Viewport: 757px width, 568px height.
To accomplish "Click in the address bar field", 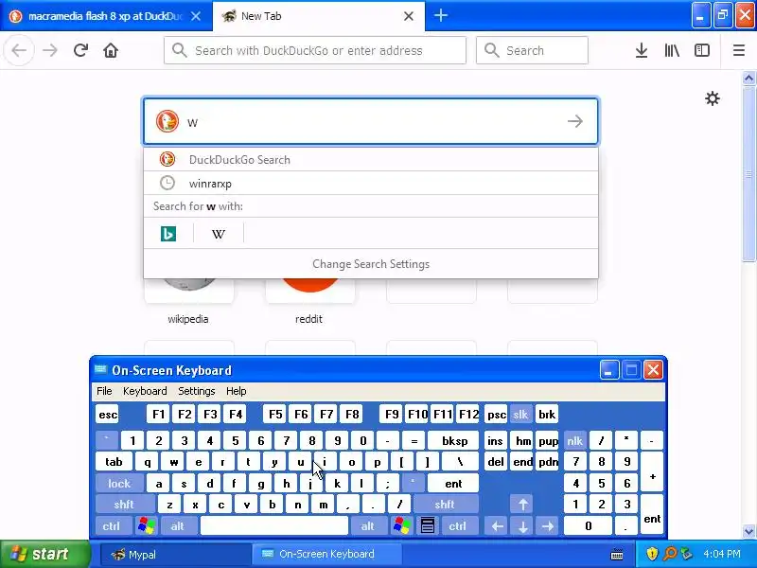I will click(315, 50).
